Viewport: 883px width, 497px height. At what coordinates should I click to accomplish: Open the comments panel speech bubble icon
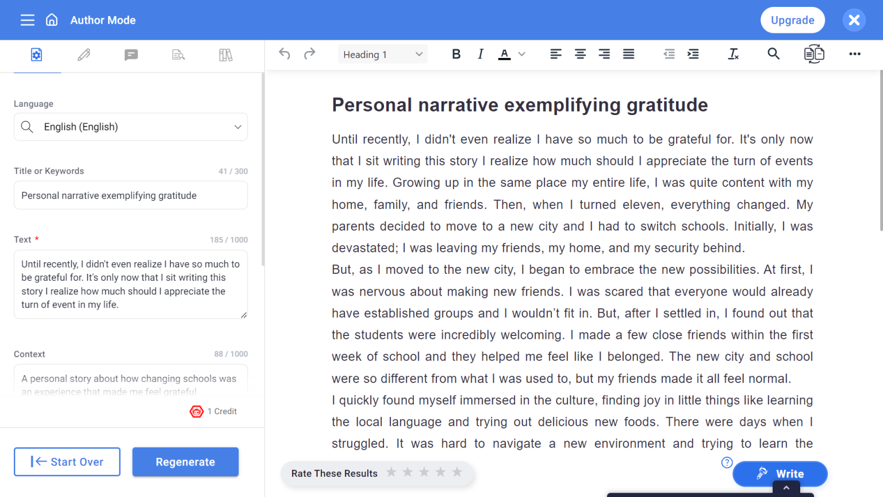tap(131, 55)
